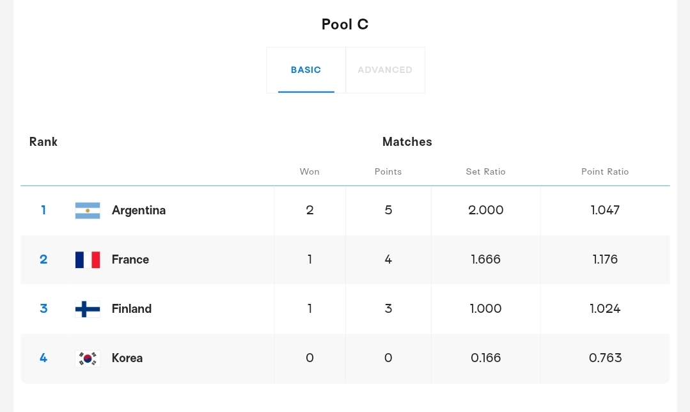
Task: Click the France flag icon
Action: [x=88, y=260]
